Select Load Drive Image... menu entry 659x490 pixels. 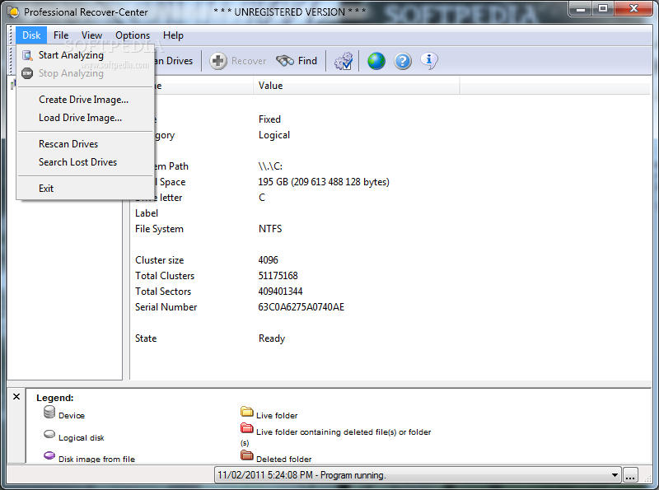coord(86,118)
